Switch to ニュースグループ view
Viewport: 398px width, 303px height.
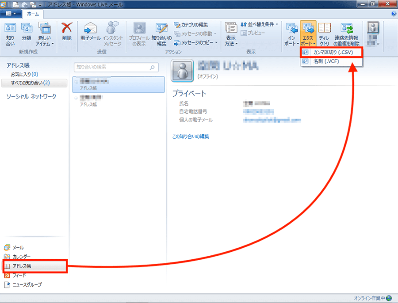(23, 284)
